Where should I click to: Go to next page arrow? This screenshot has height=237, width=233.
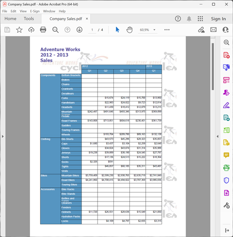click(79, 30)
